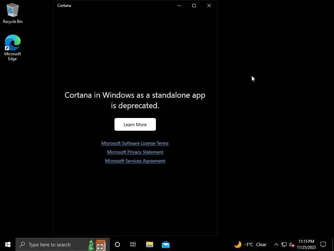Click the taskbar search box
Screen dimensions: 334x251
coord(62,244)
